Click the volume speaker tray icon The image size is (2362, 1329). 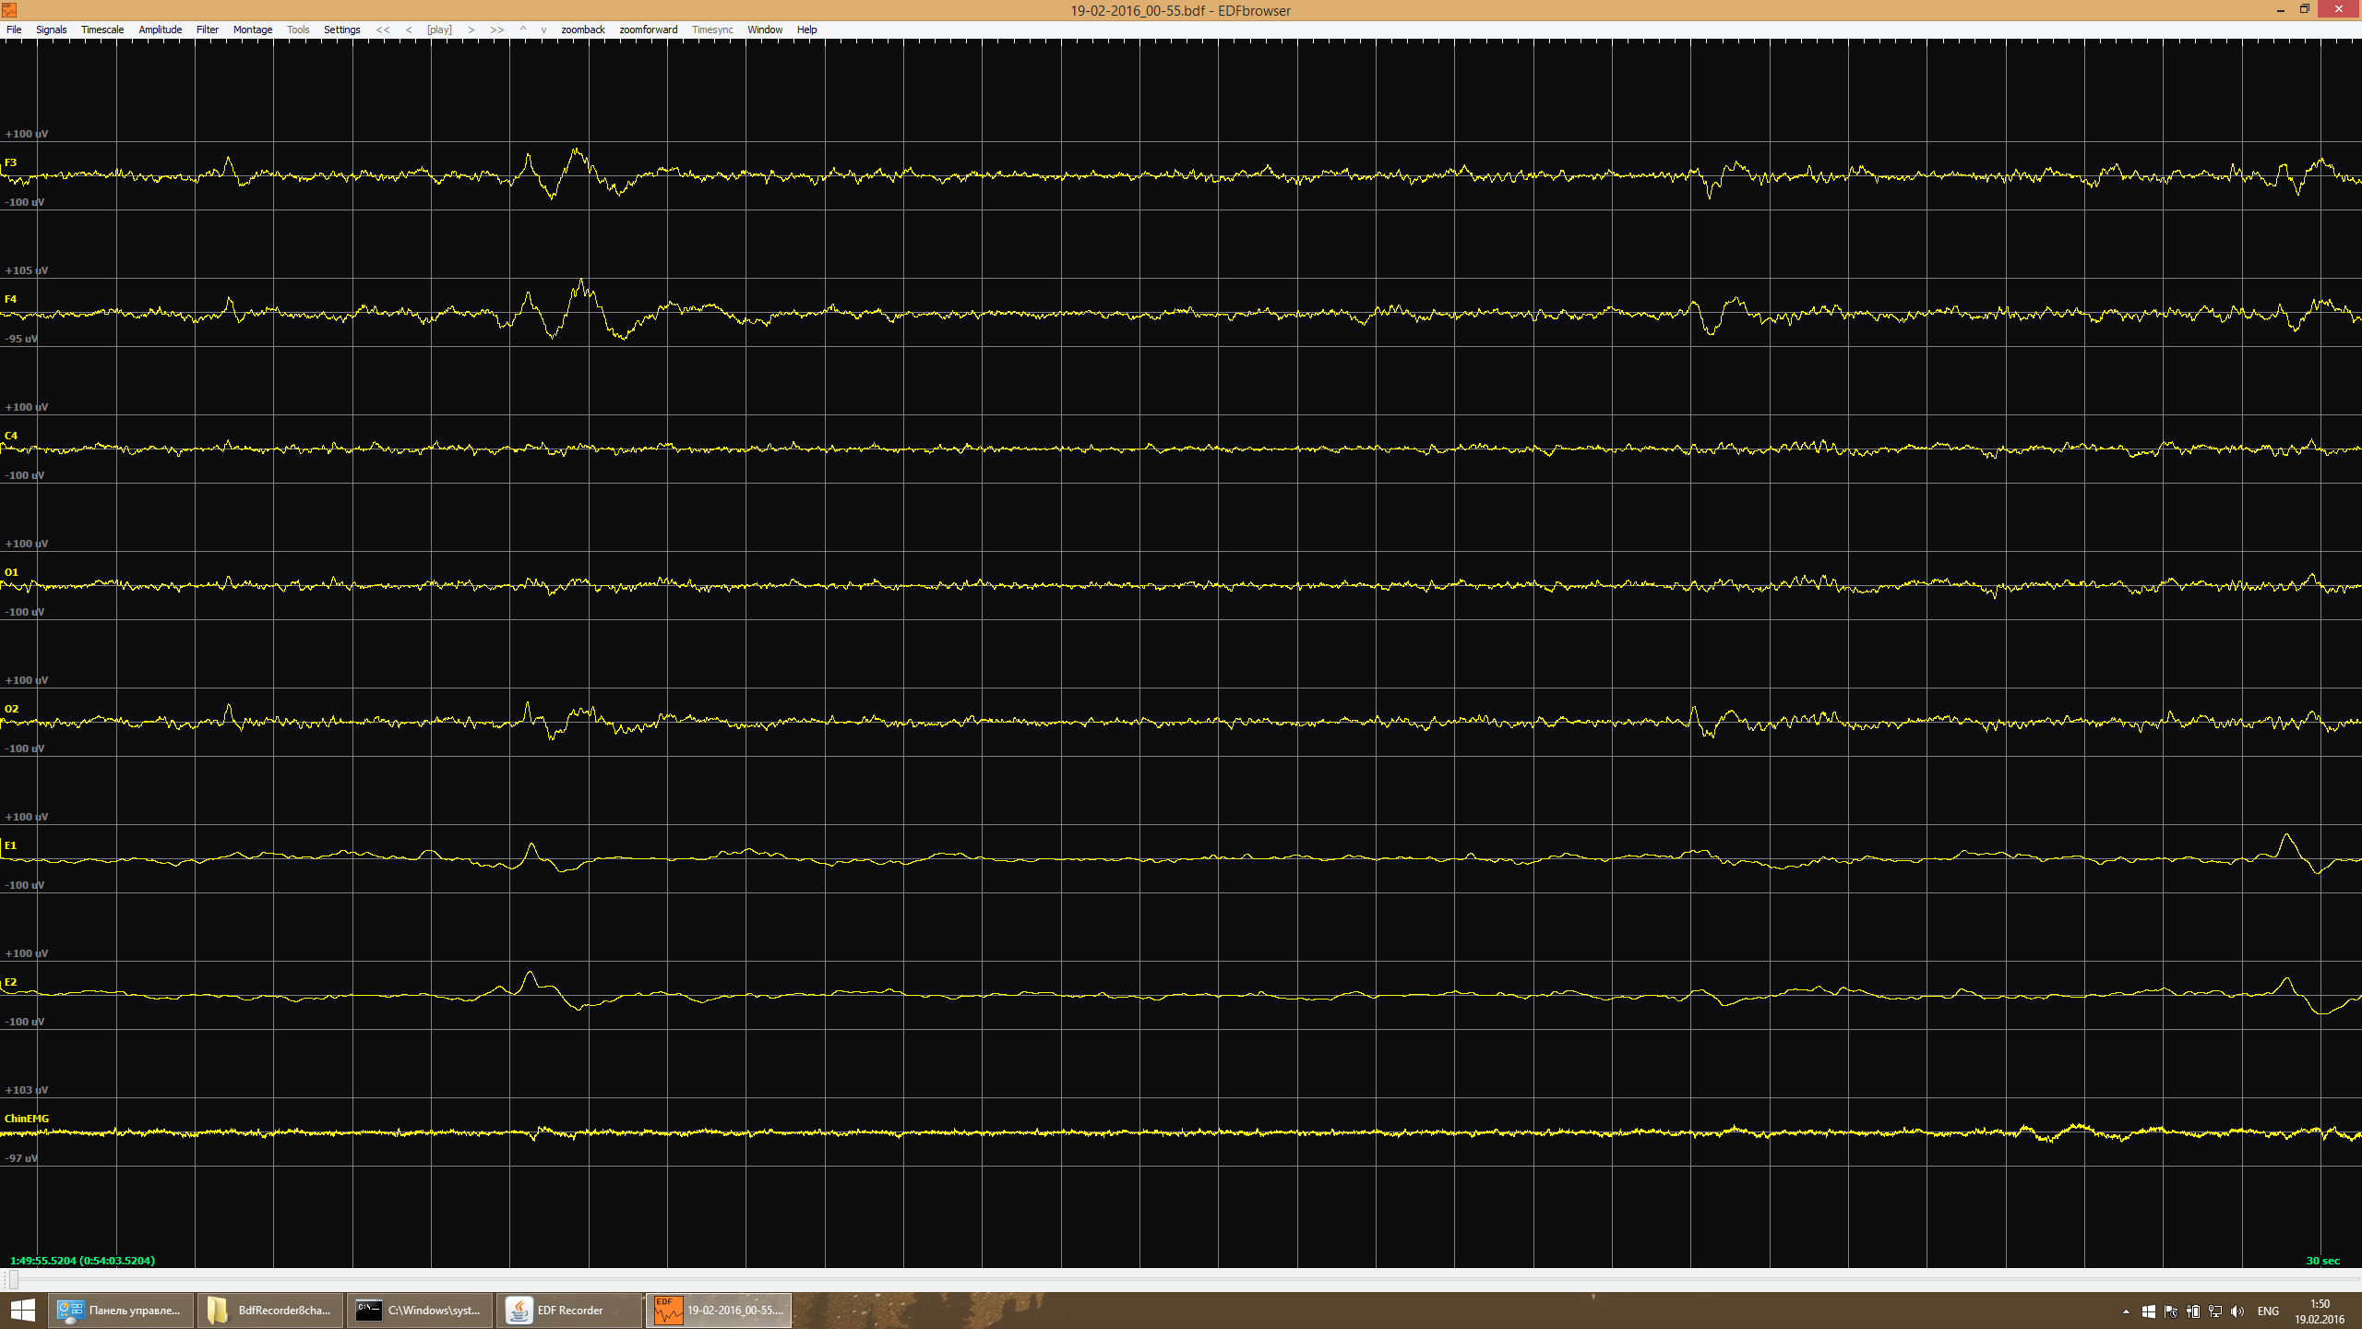[x=2237, y=1311]
